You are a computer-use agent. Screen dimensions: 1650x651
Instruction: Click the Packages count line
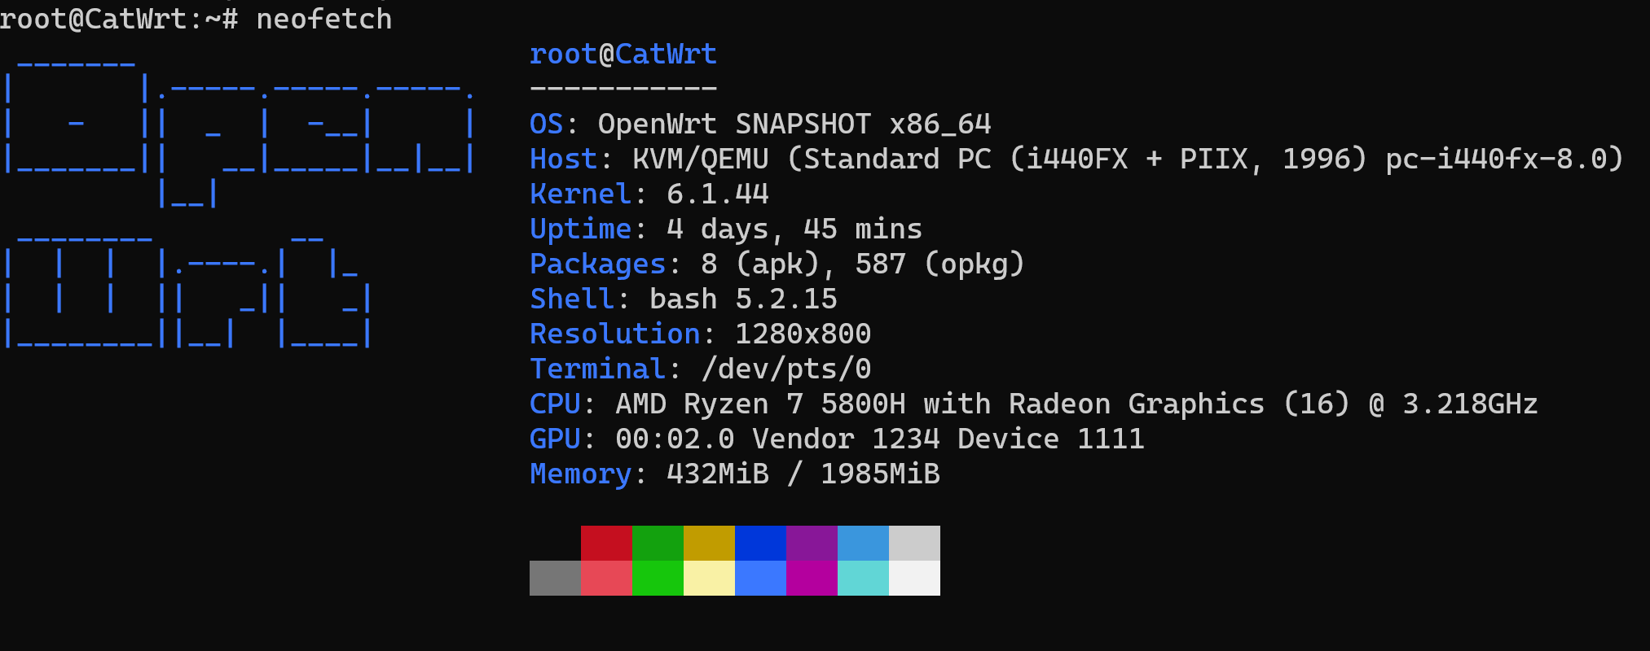[777, 264]
